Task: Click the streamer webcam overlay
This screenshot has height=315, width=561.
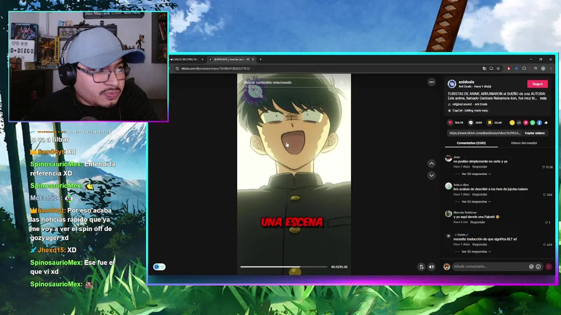Action: [x=88, y=66]
